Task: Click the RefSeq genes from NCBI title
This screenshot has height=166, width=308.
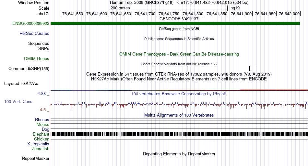Action: [179, 29]
